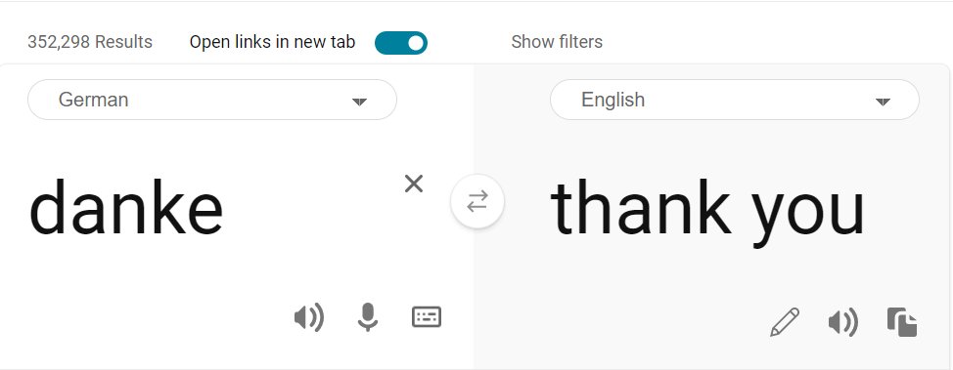Image resolution: width=953 pixels, height=370 pixels.
Task: Show filters for search results
Action: (557, 42)
